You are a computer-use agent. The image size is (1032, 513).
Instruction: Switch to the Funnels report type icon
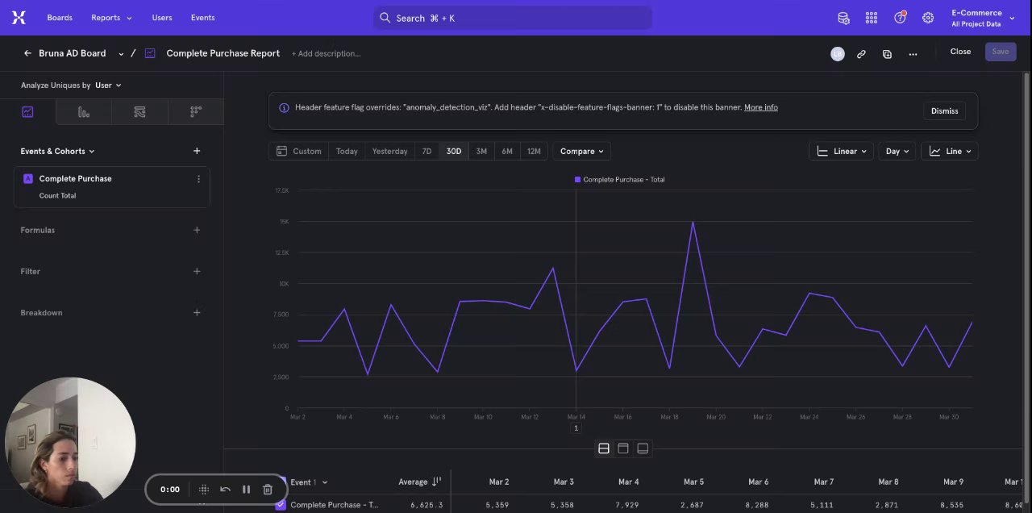[84, 112]
